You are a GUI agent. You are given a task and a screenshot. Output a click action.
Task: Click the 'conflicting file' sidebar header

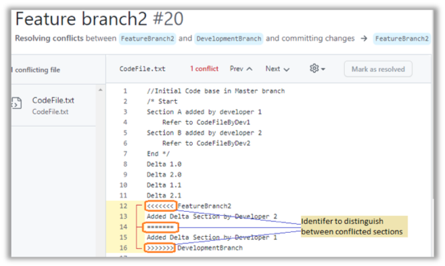36,70
